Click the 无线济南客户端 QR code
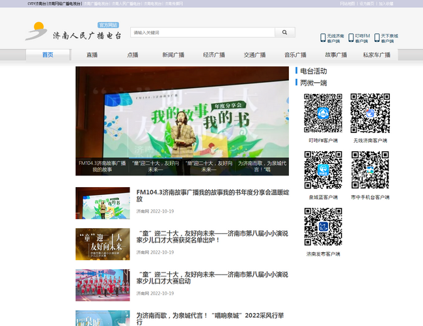The width and height of the screenshot is (423, 326). pyautogui.click(x=370, y=113)
